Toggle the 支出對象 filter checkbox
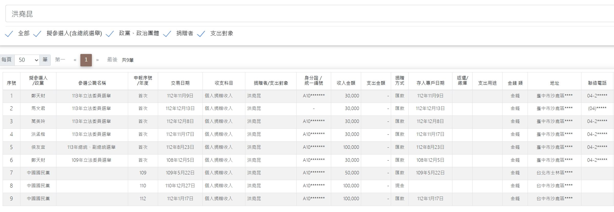This screenshot has height=212, width=614. [x=201, y=34]
